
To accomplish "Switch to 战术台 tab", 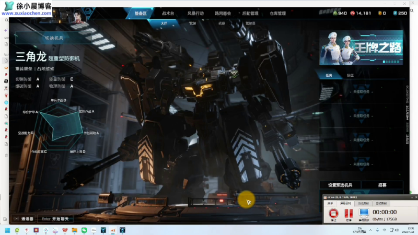I will tap(168, 13).
